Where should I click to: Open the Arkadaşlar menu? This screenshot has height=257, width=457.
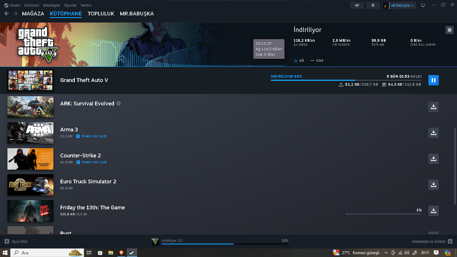click(52, 5)
